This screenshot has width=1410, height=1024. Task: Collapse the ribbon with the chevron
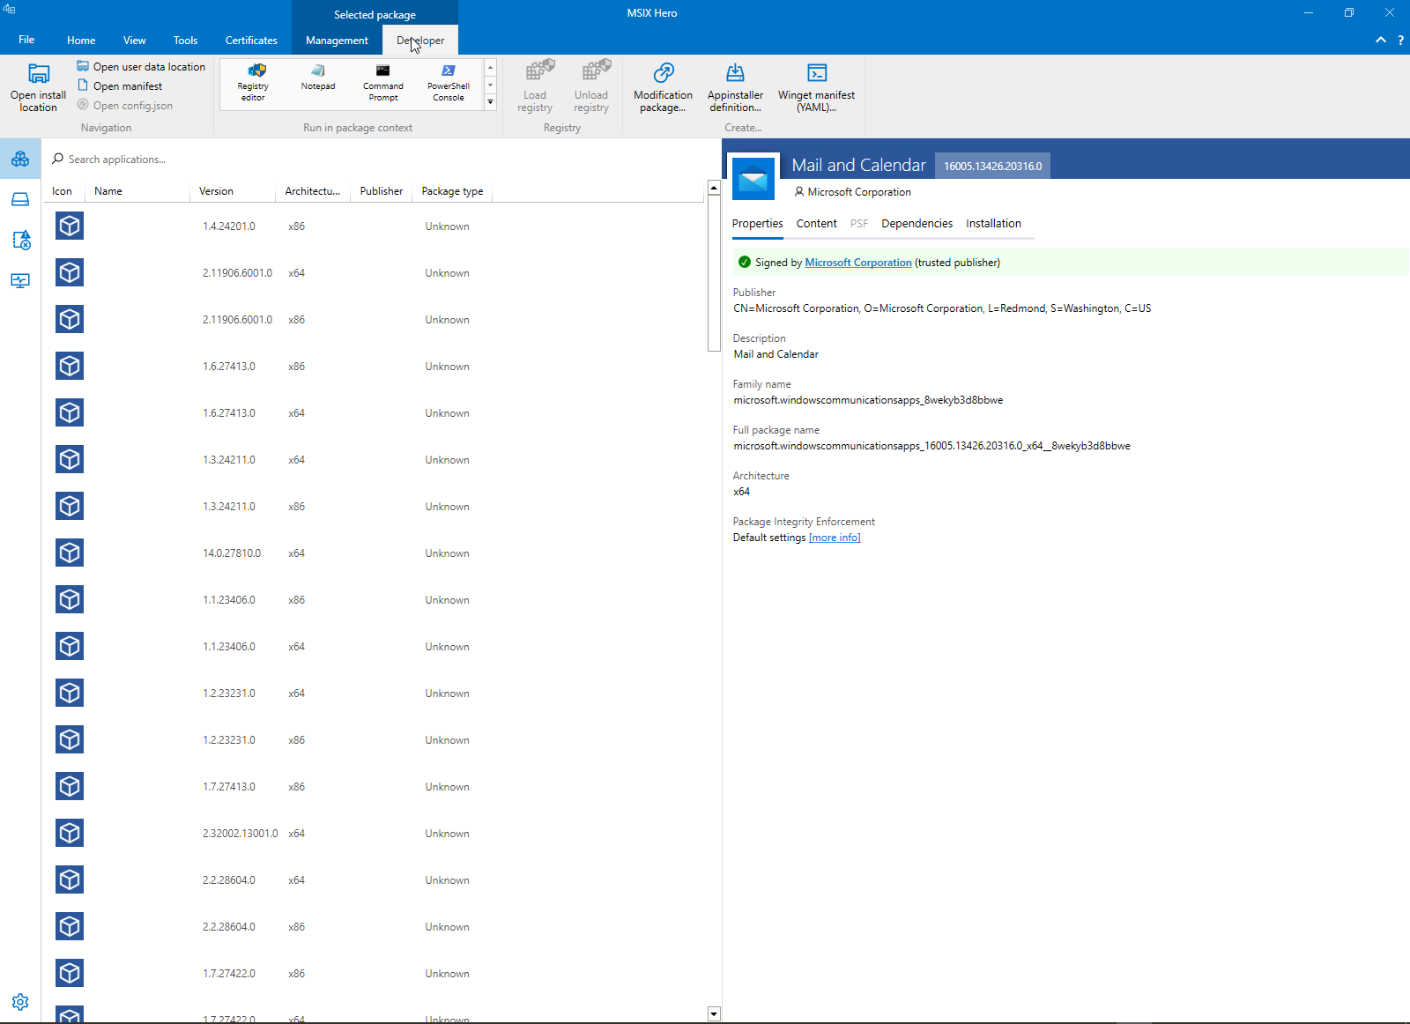pyautogui.click(x=1381, y=40)
